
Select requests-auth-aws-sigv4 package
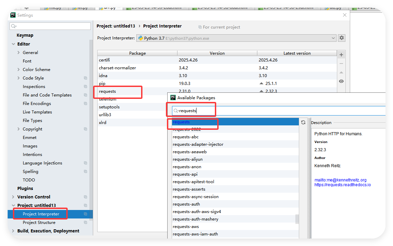tap(235, 212)
